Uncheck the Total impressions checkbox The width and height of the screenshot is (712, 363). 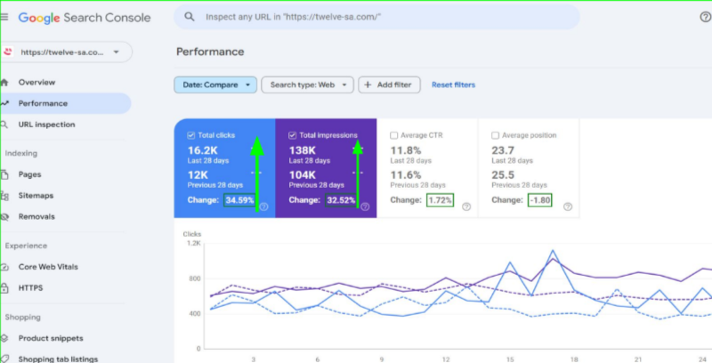coord(293,135)
